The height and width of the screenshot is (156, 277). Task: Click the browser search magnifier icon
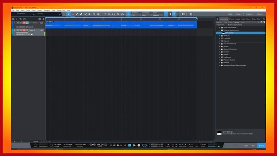264,19
